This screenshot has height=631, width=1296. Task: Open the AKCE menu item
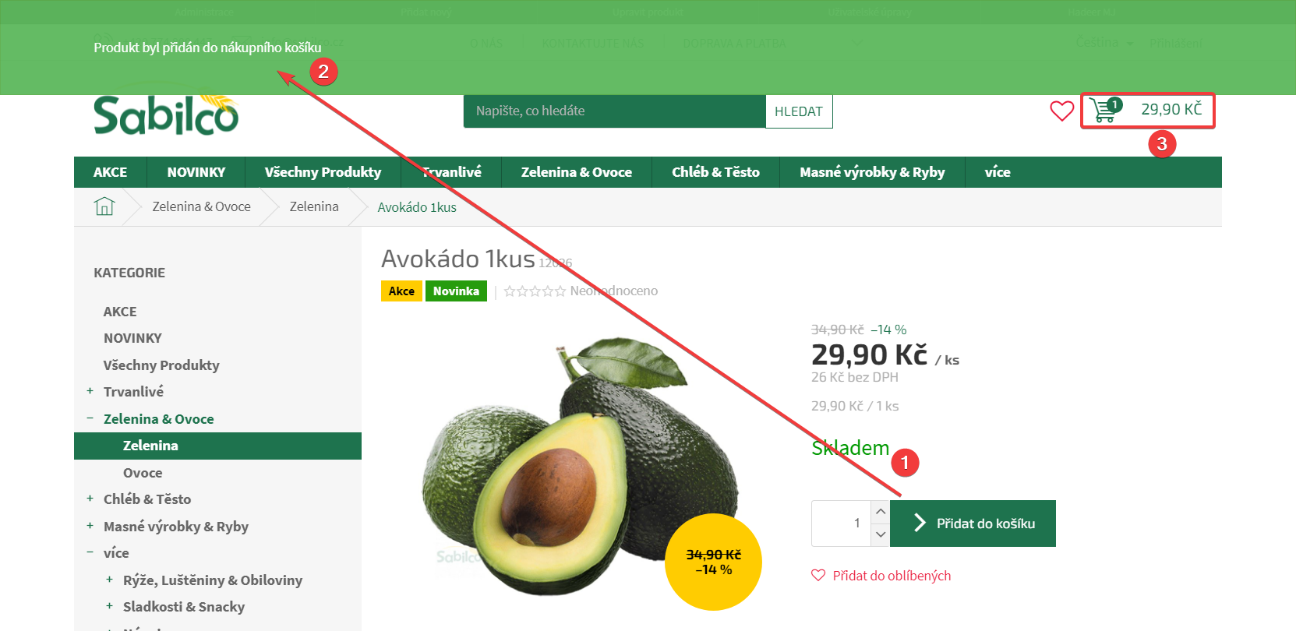click(110, 172)
